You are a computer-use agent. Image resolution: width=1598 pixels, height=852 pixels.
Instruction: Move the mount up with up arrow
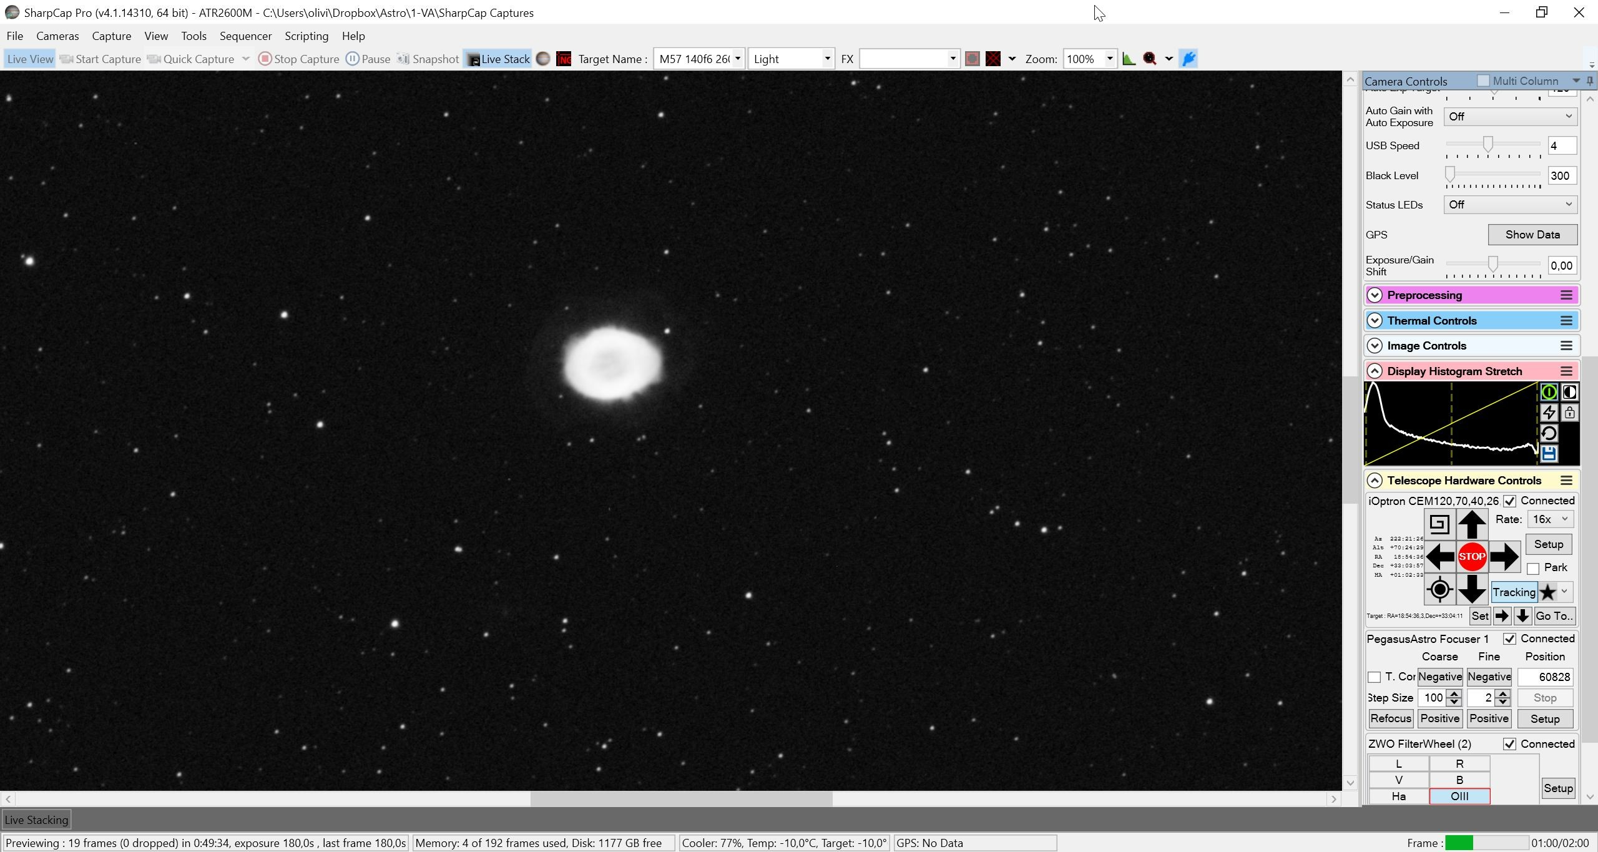coord(1472,524)
